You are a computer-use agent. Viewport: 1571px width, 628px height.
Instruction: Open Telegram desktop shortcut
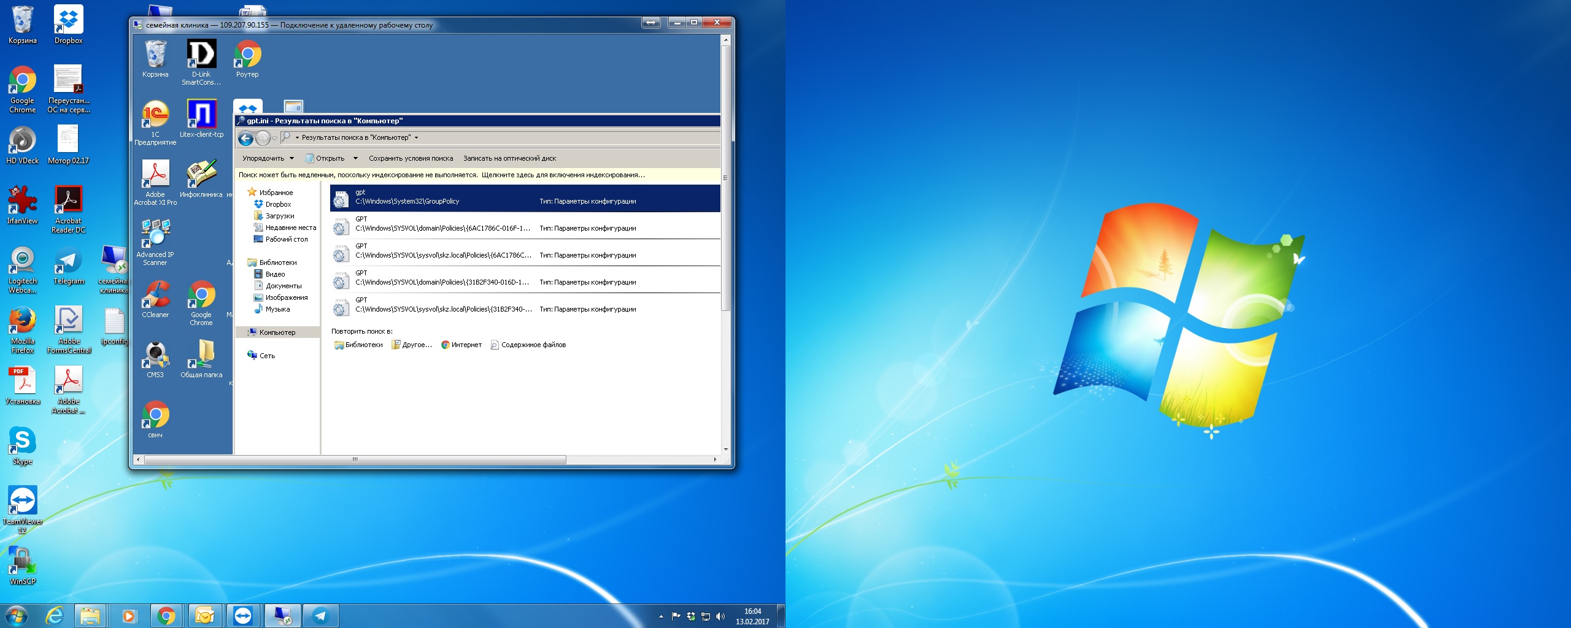(68, 265)
